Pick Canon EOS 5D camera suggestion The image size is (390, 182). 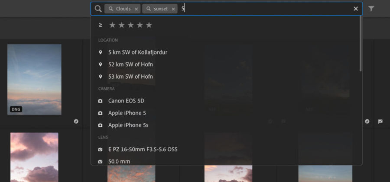126,101
